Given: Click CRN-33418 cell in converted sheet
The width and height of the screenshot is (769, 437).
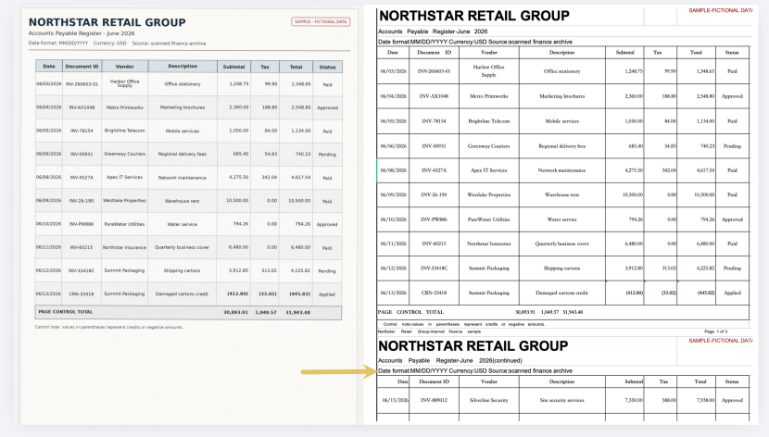Looking at the screenshot, I should click(434, 293).
